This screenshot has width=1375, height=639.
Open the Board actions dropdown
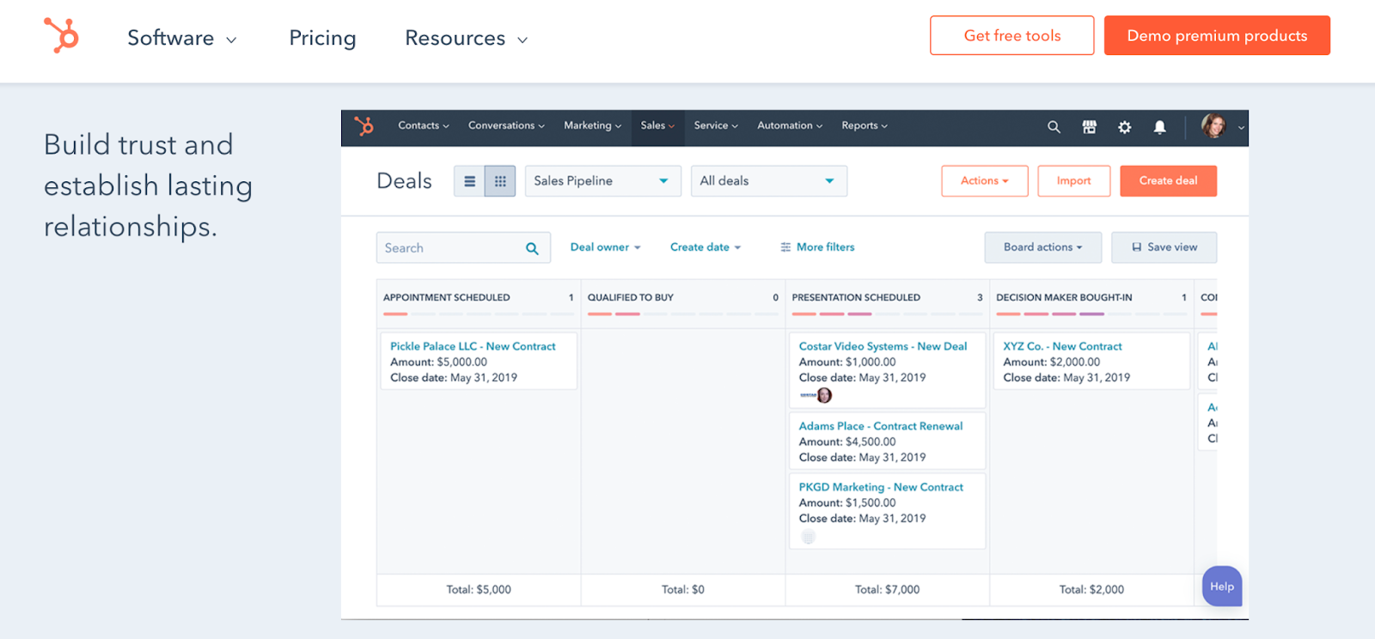click(x=1042, y=247)
